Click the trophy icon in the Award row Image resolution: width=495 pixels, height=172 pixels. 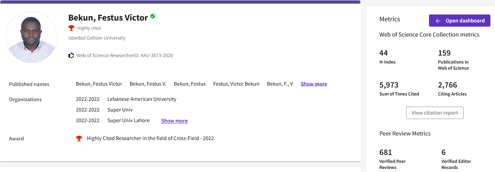(79, 139)
